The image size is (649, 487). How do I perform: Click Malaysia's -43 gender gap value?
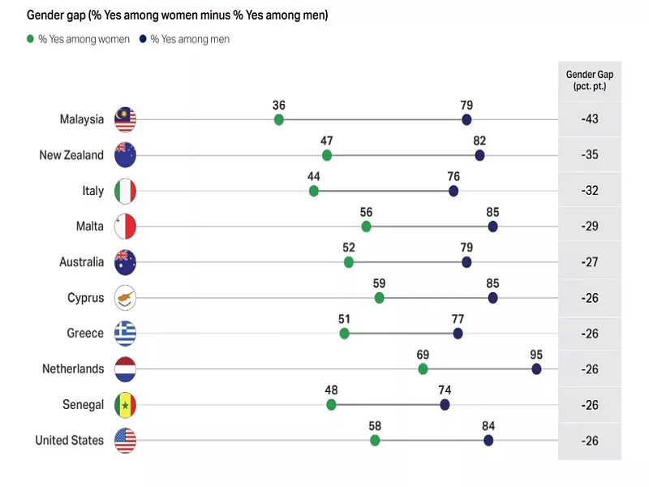[x=590, y=119]
